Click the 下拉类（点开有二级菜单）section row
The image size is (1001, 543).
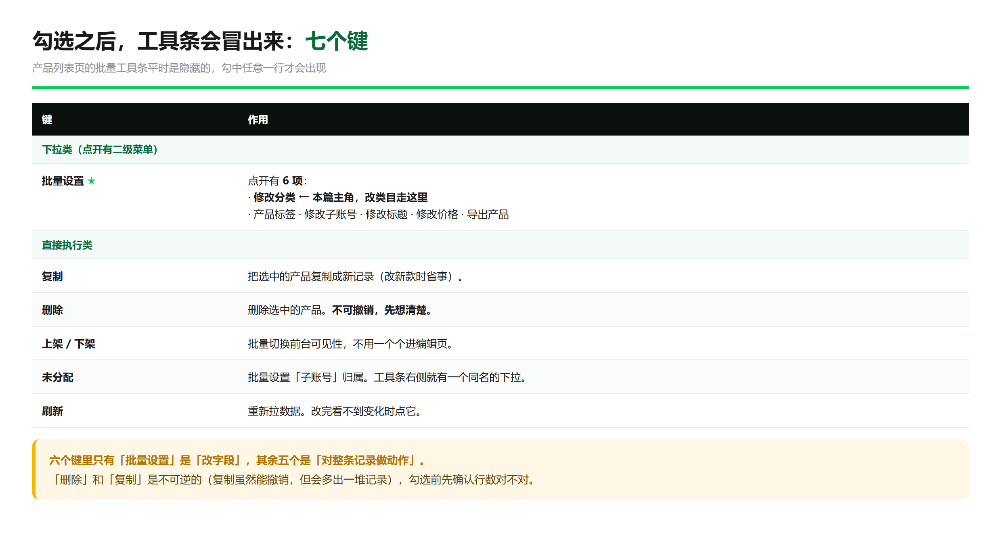coord(500,150)
